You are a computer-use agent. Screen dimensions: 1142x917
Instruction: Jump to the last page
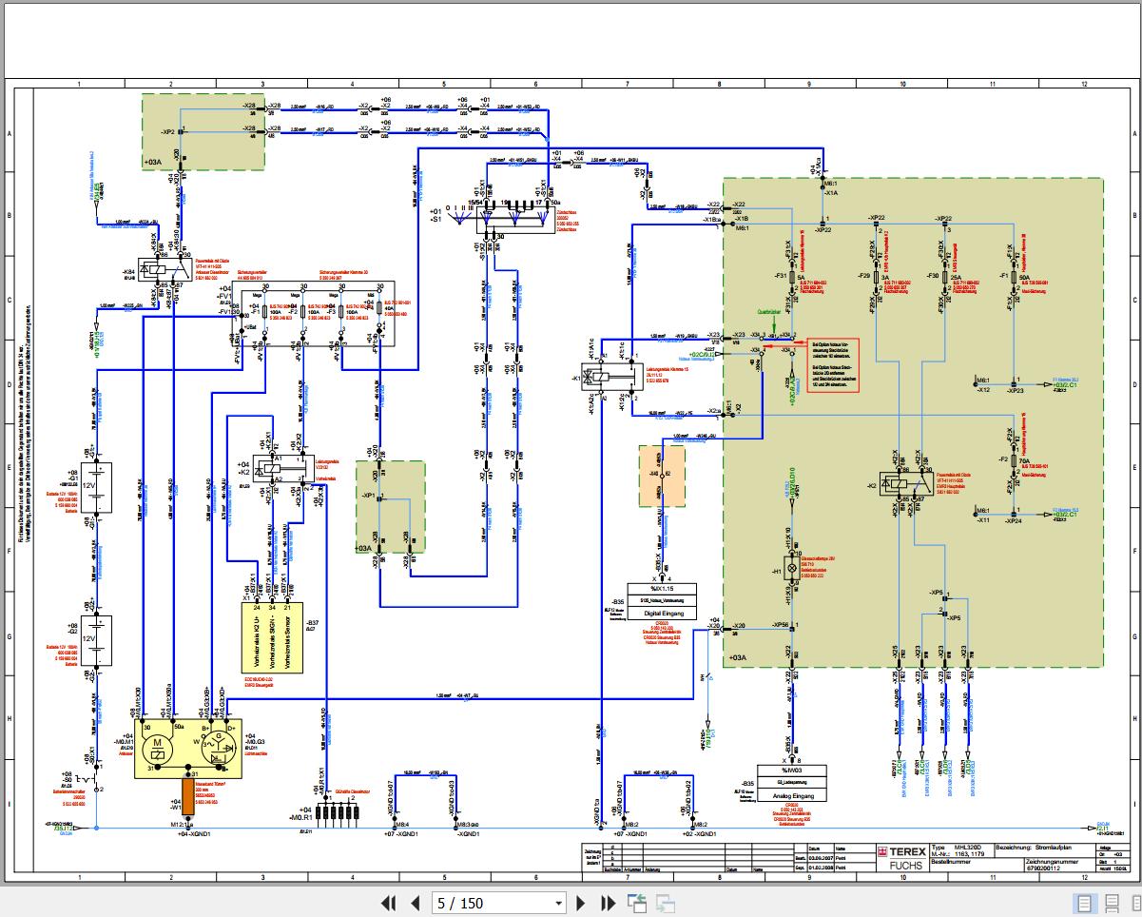pos(610,903)
